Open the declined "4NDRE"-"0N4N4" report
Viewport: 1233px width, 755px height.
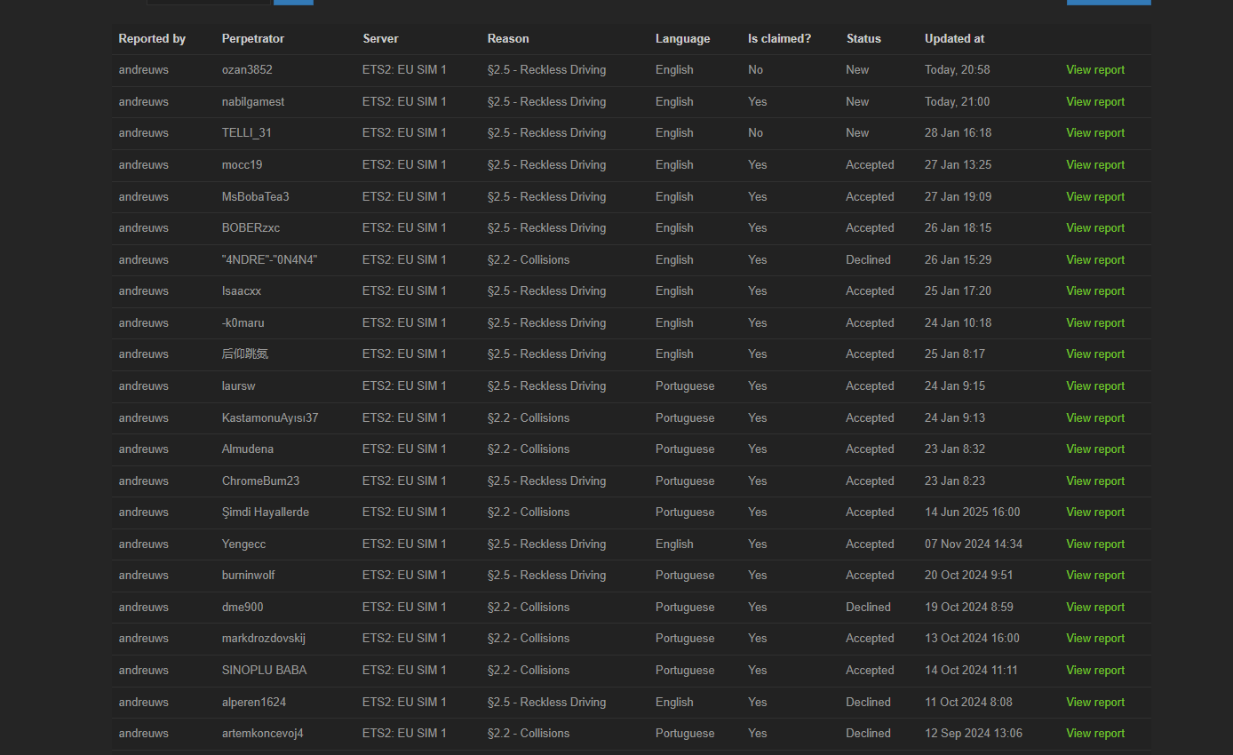click(1094, 260)
